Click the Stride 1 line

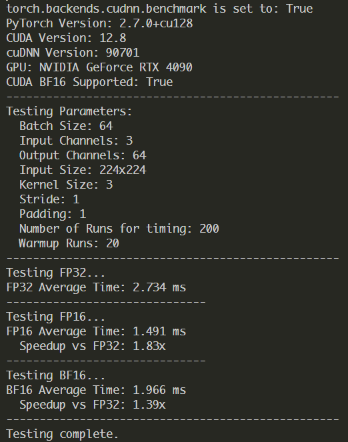coord(49,199)
